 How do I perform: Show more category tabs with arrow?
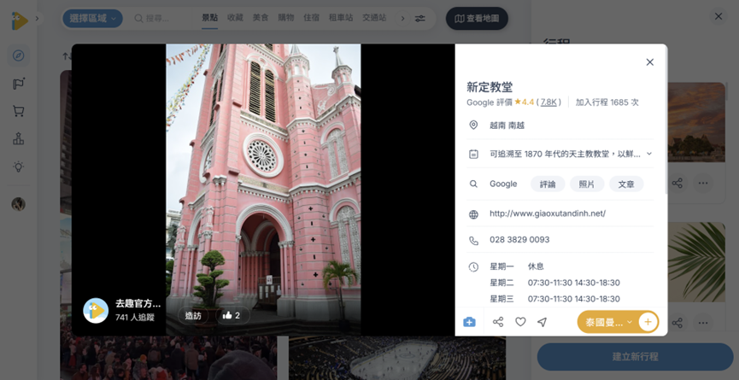[402, 19]
